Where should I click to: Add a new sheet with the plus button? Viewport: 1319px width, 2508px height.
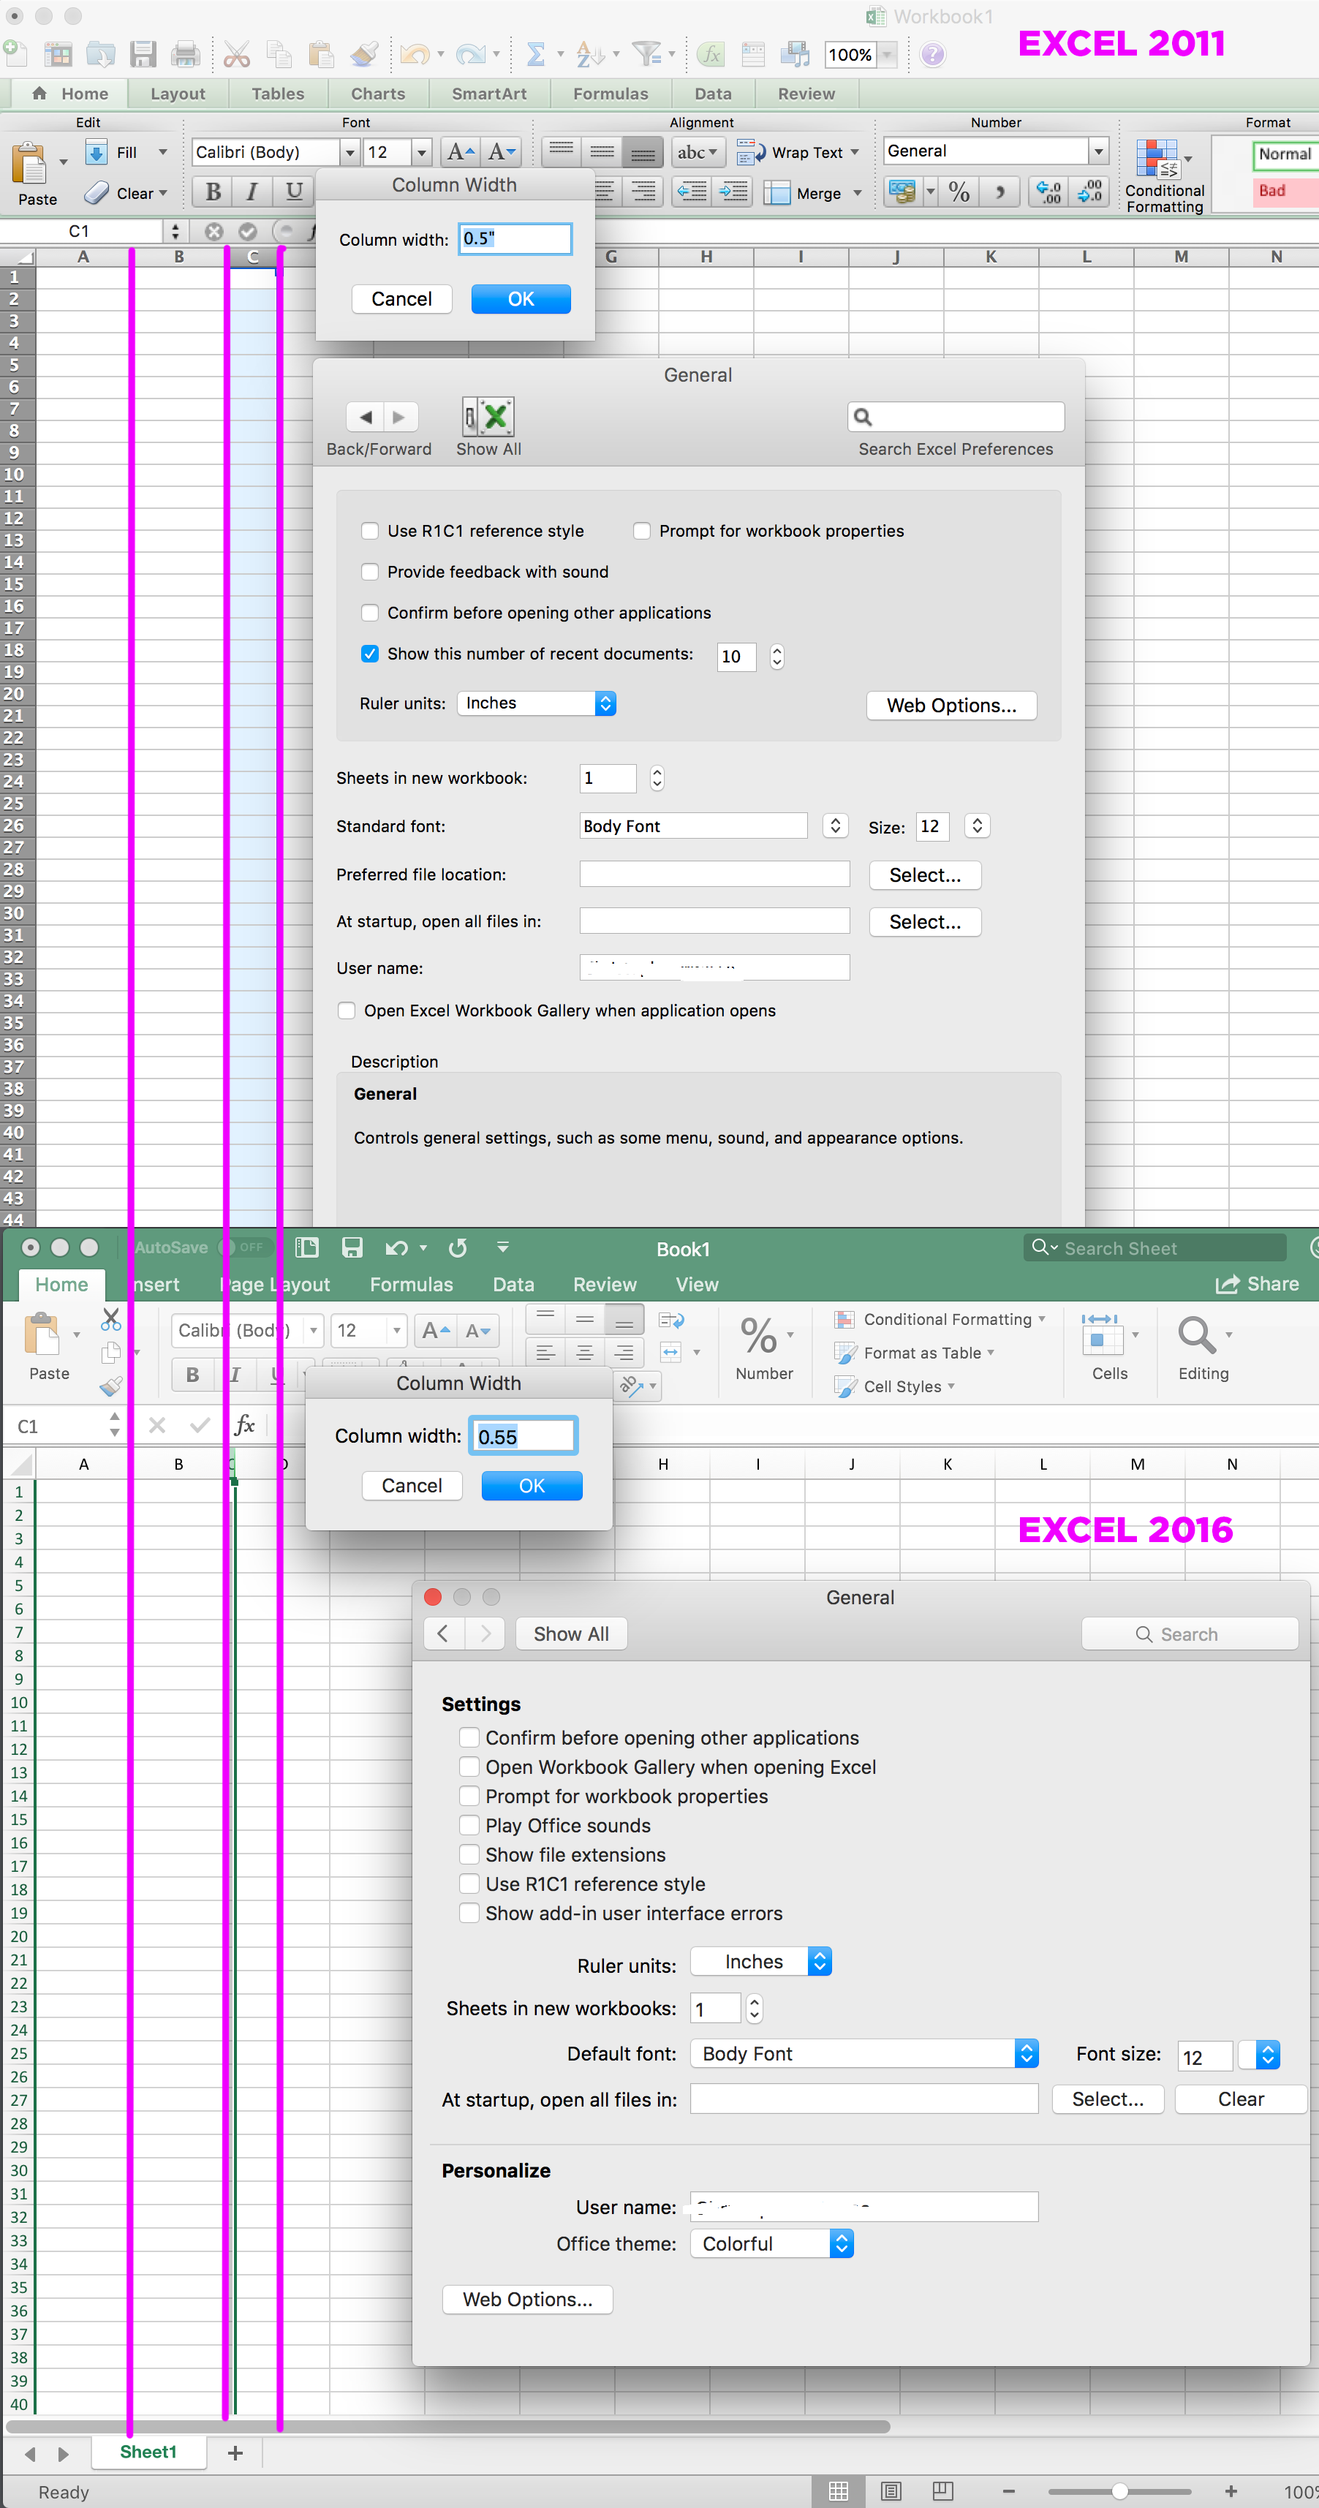[x=235, y=2452]
